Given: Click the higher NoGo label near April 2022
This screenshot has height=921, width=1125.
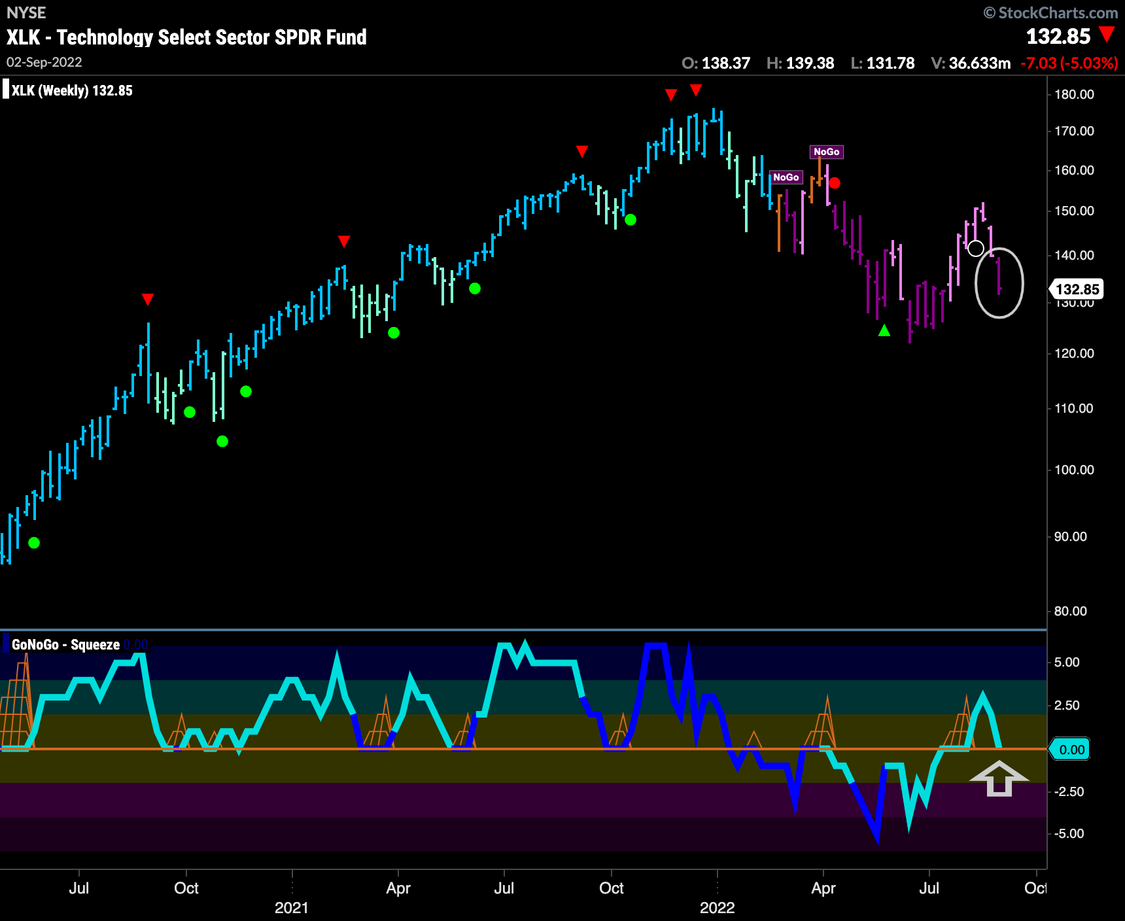Looking at the screenshot, I should coord(827,152).
